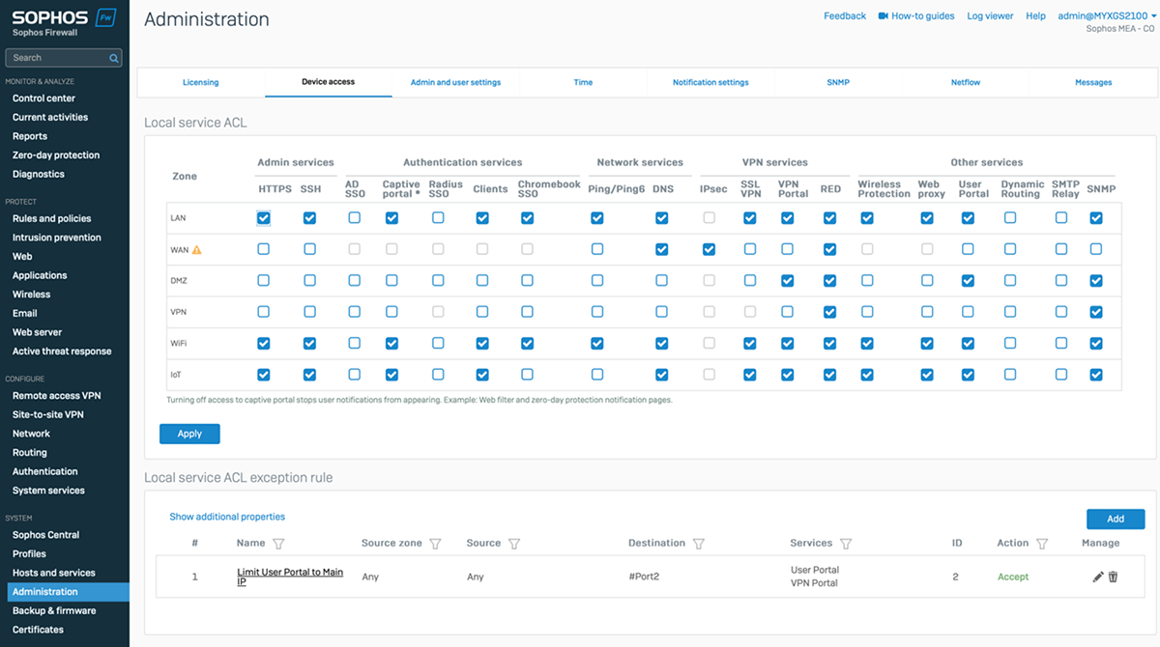Open the Source zone filter dropdown

point(435,543)
